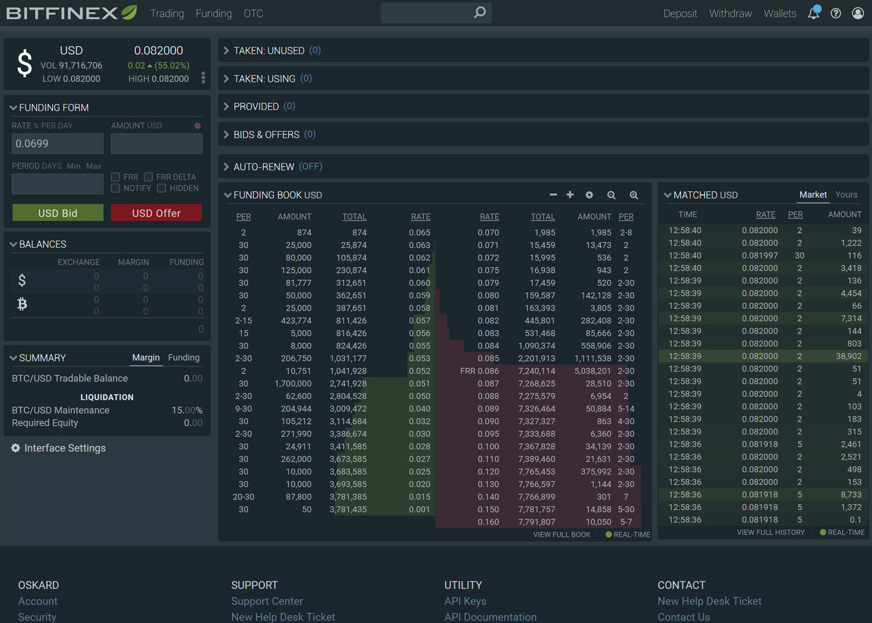This screenshot has width=872, height=623.
Task: Open the Account footer link
Action: click(38, 601)
